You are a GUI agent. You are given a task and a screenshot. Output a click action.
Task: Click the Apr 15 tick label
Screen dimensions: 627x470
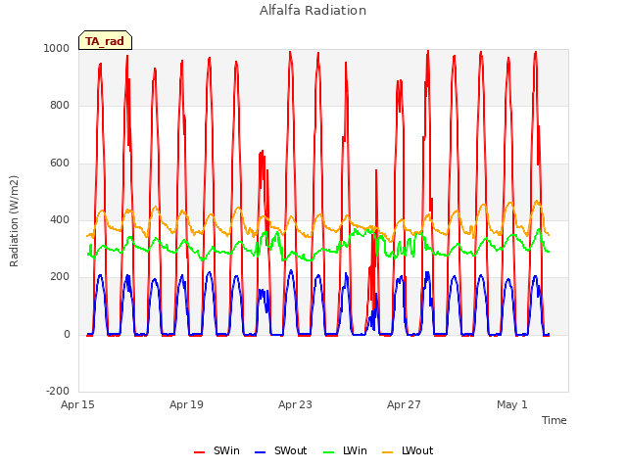point(77,404)
